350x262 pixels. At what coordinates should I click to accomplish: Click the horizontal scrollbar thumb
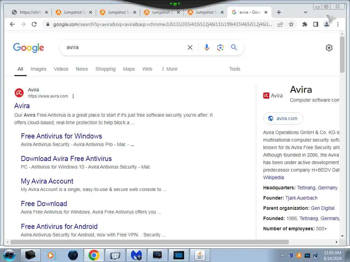pos(150,242)
